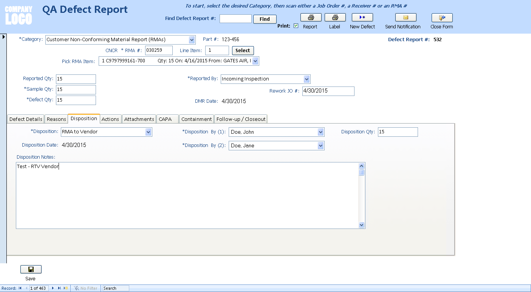Click the Company Logo image

pos(19,15)
